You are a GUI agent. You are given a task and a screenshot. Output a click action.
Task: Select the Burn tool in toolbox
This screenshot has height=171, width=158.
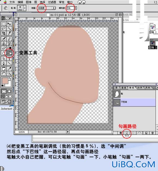click(9, 53)
